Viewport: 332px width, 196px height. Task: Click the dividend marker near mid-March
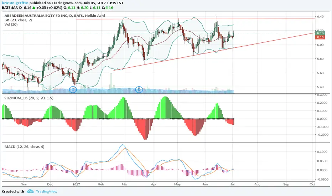tap(139, 90)
